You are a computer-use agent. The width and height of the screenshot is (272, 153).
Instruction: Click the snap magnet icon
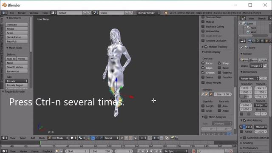(150, 138)
